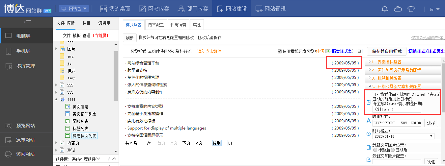Switch to the 内容配置 tab
This screenshot has height=166, width=445.
pos(156,25)
